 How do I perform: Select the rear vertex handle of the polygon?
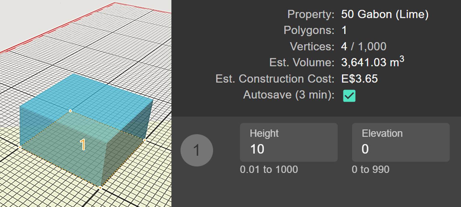70,111
